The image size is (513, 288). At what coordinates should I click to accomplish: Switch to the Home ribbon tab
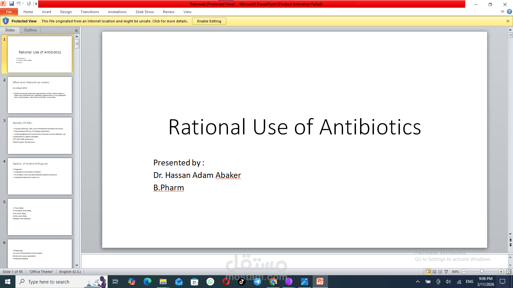click(x=28, y=12)
